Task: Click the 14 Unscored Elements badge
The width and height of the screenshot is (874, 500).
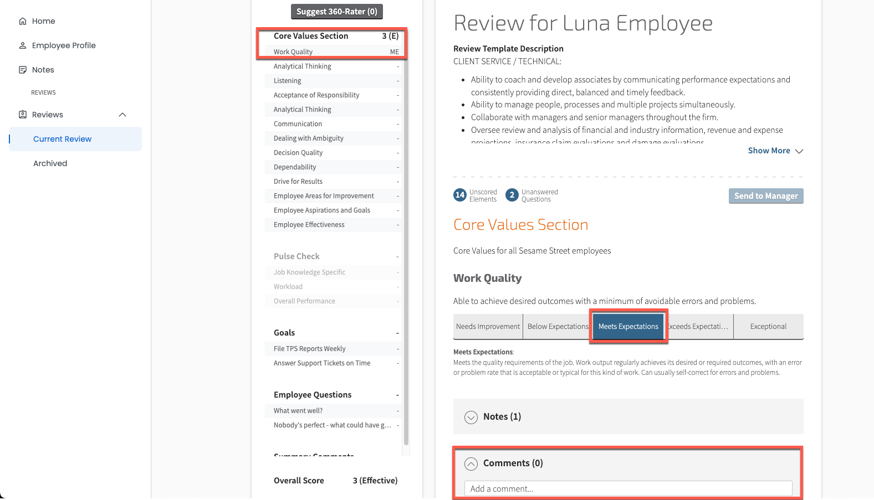Action: (459, 195)
